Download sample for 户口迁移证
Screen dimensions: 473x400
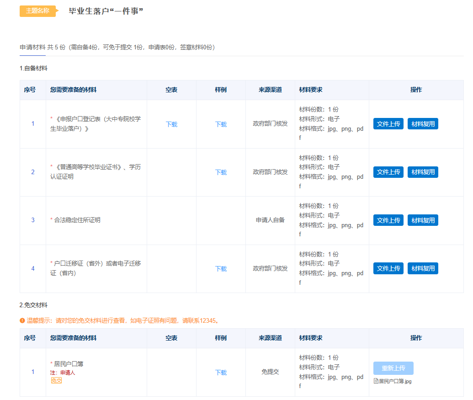coord(221,269)
